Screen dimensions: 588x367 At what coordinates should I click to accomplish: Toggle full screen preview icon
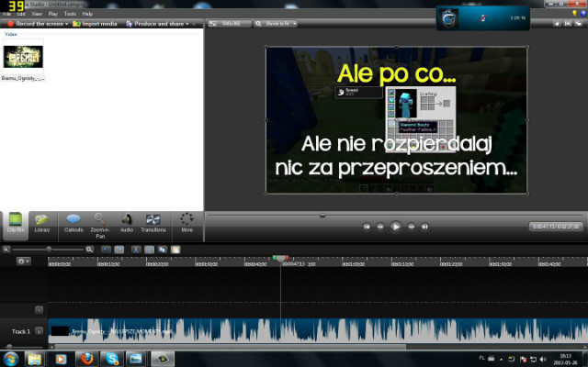pyautogui.click(x=568, y=24)
